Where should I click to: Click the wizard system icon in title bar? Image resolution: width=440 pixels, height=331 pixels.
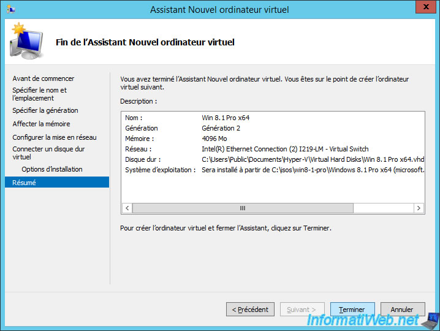(10, 10)
